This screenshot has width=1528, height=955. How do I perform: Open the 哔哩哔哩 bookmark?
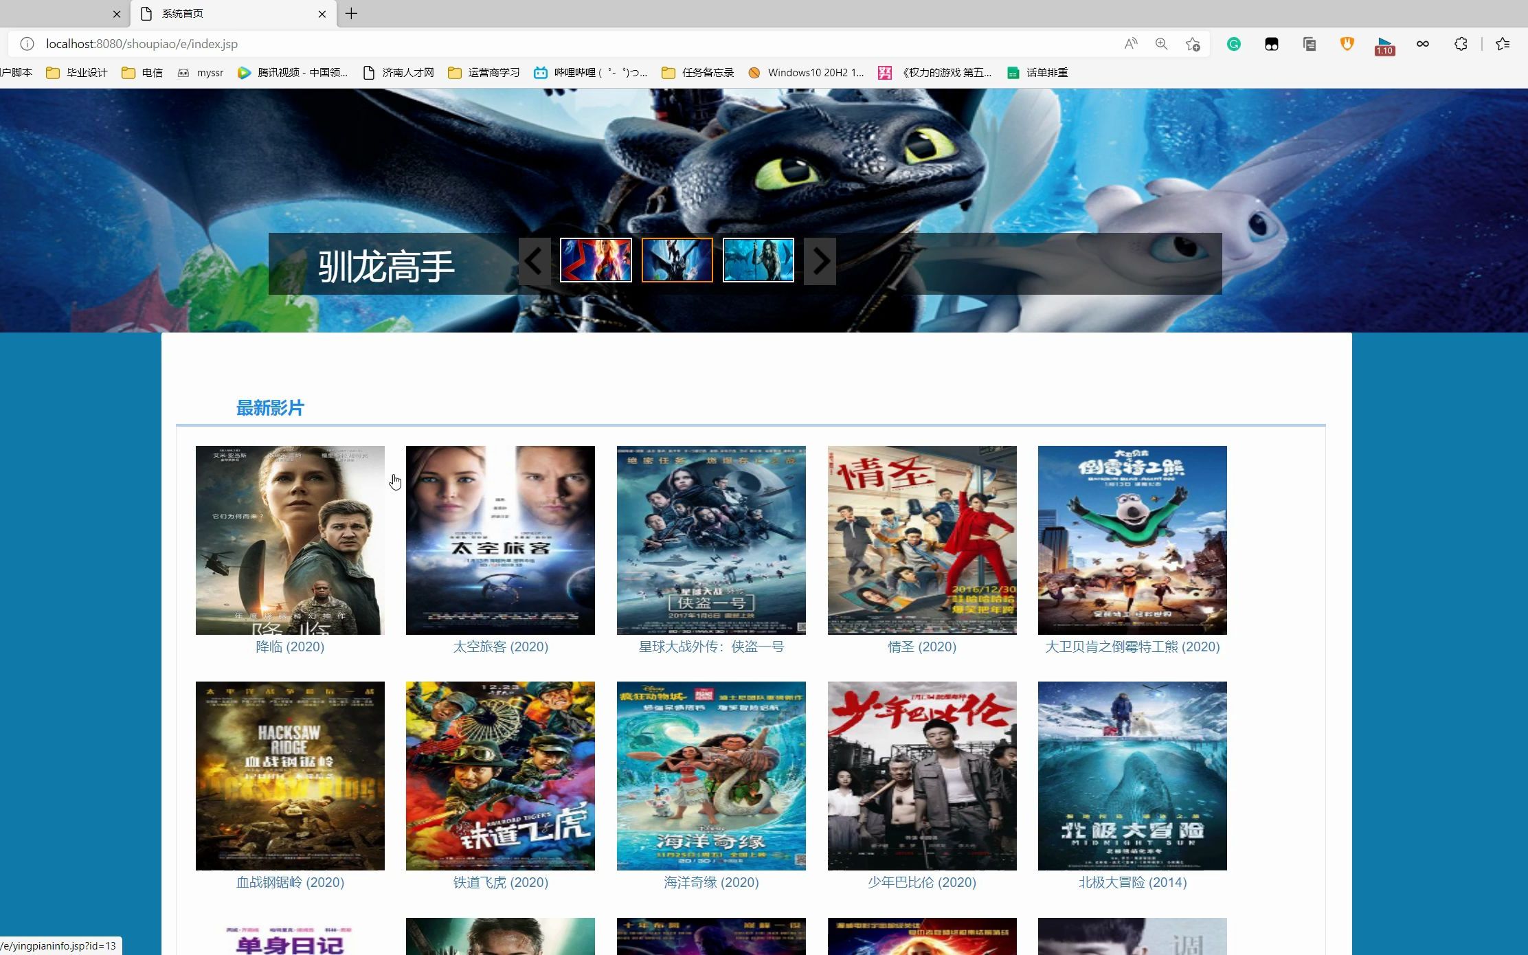[591, 73]
